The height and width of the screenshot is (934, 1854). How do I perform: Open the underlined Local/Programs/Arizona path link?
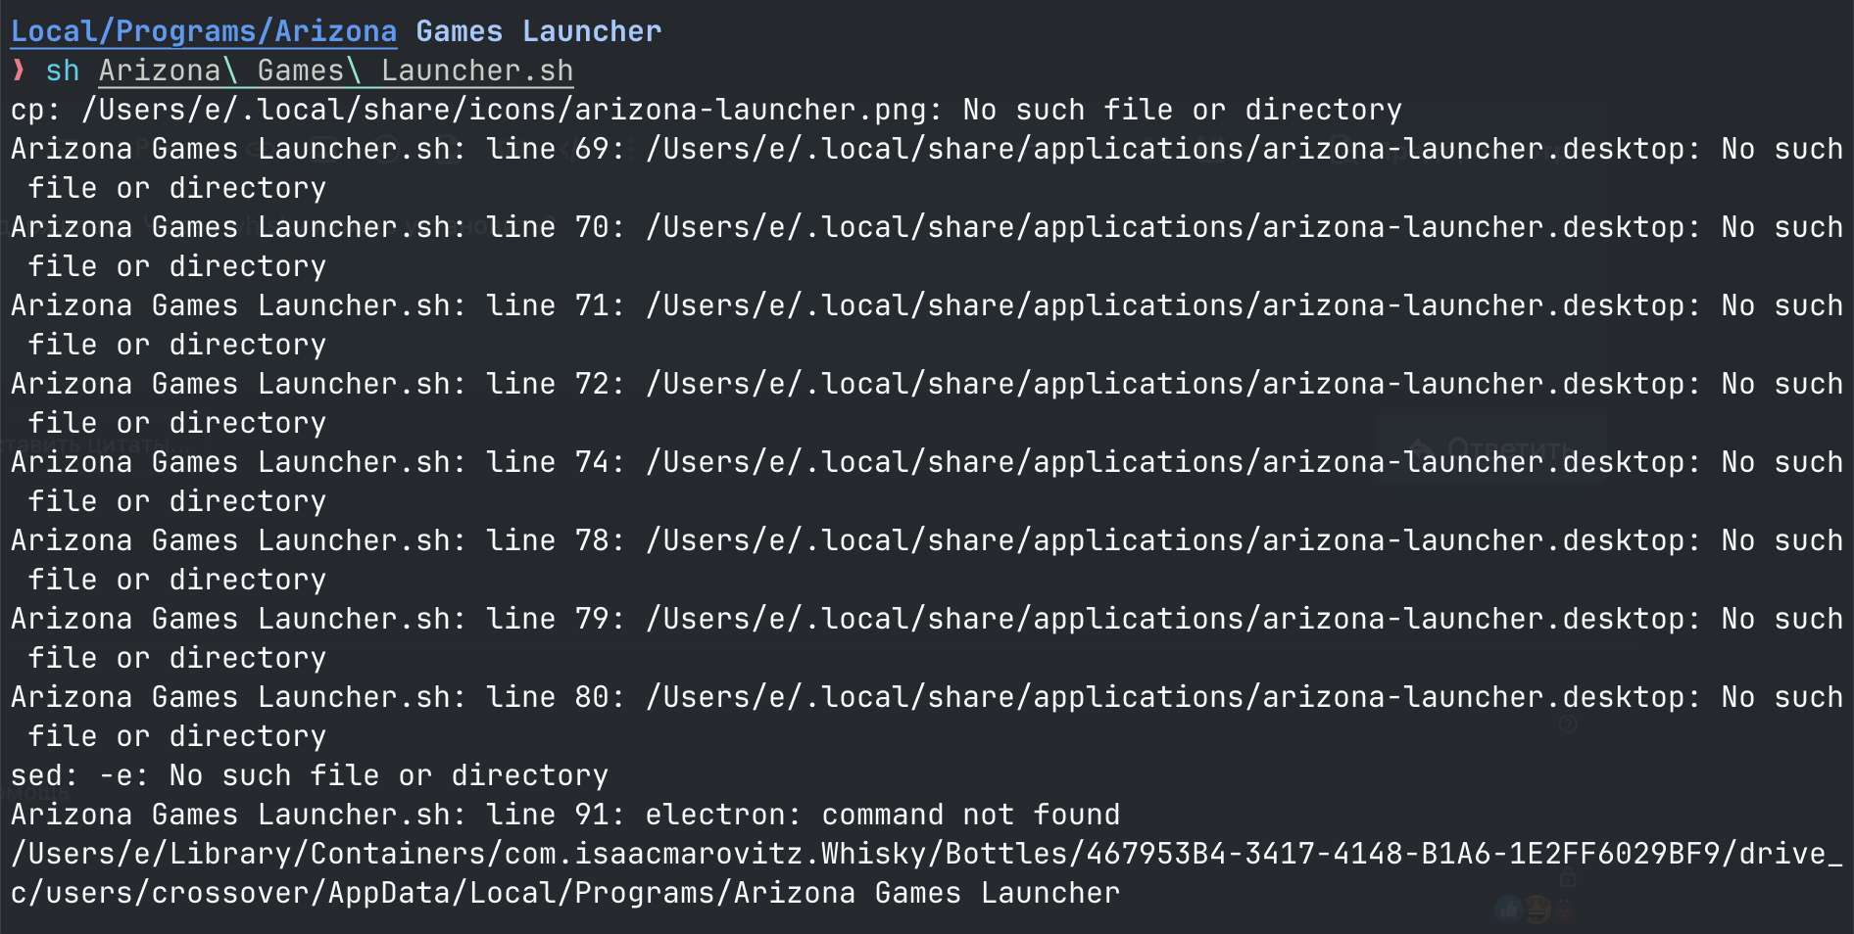(204, 31)
